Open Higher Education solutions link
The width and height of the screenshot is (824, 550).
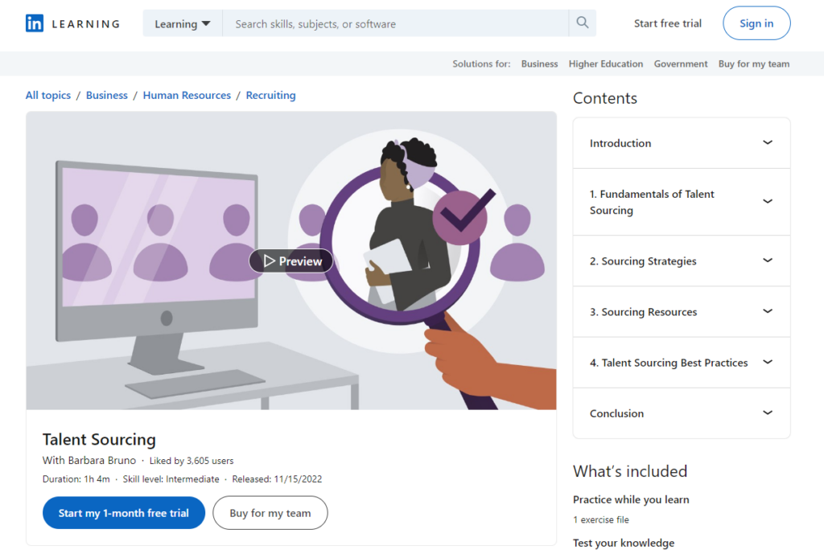(605, 64)
